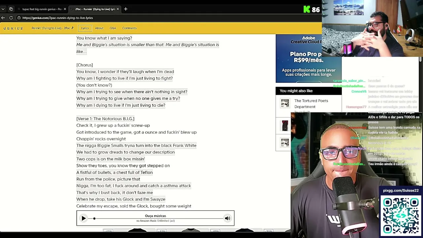Click The Tortured Poets Department album thumbnail
Image resolution: width=423 pixels, height=238 pixels.
(x=285, y=103)
